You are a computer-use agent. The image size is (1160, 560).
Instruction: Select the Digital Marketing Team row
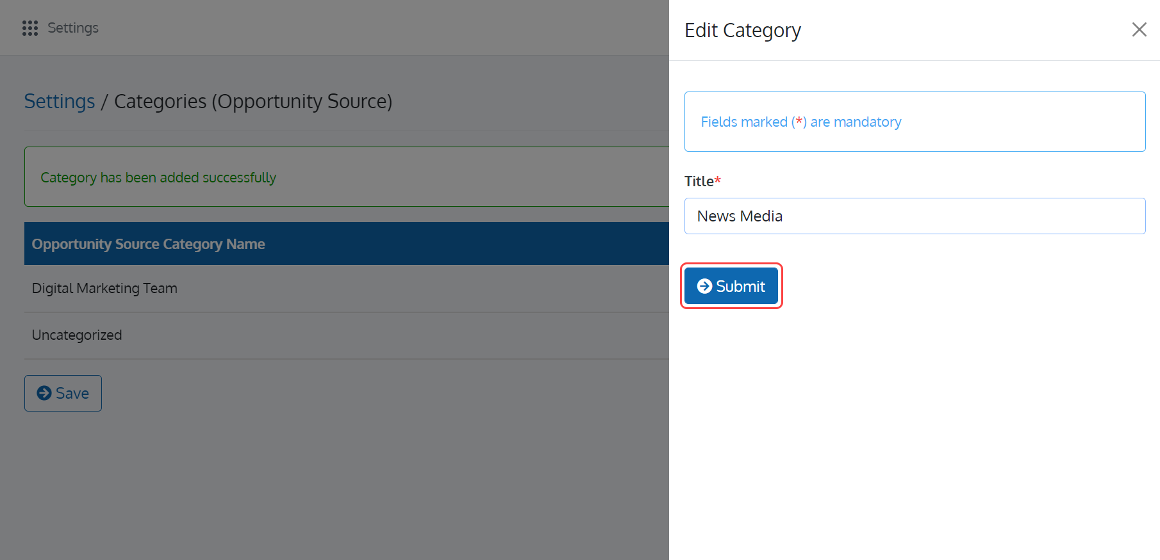(x=104, y=289)
